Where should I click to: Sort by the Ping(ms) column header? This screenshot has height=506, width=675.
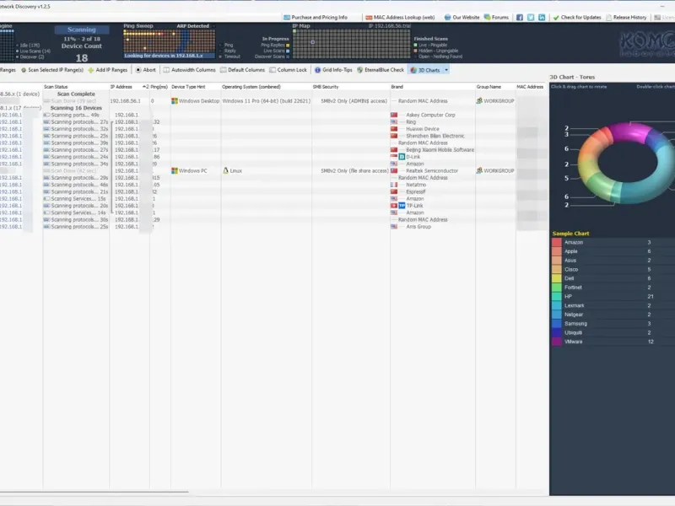point(159,87)
